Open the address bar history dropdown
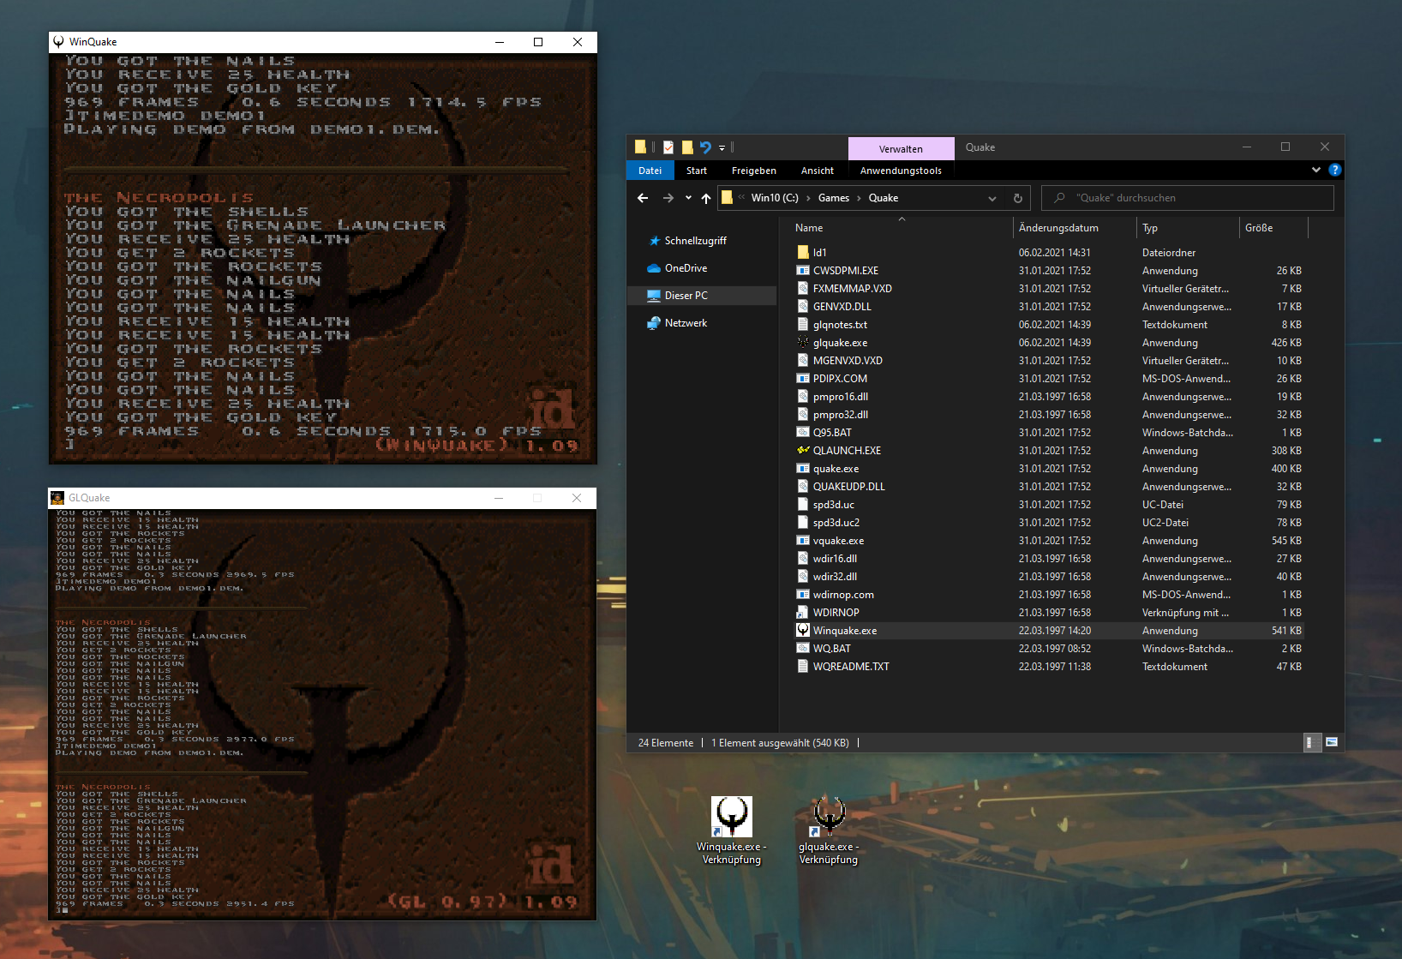This screenshot has width=1402, height=959. point(992,198)
